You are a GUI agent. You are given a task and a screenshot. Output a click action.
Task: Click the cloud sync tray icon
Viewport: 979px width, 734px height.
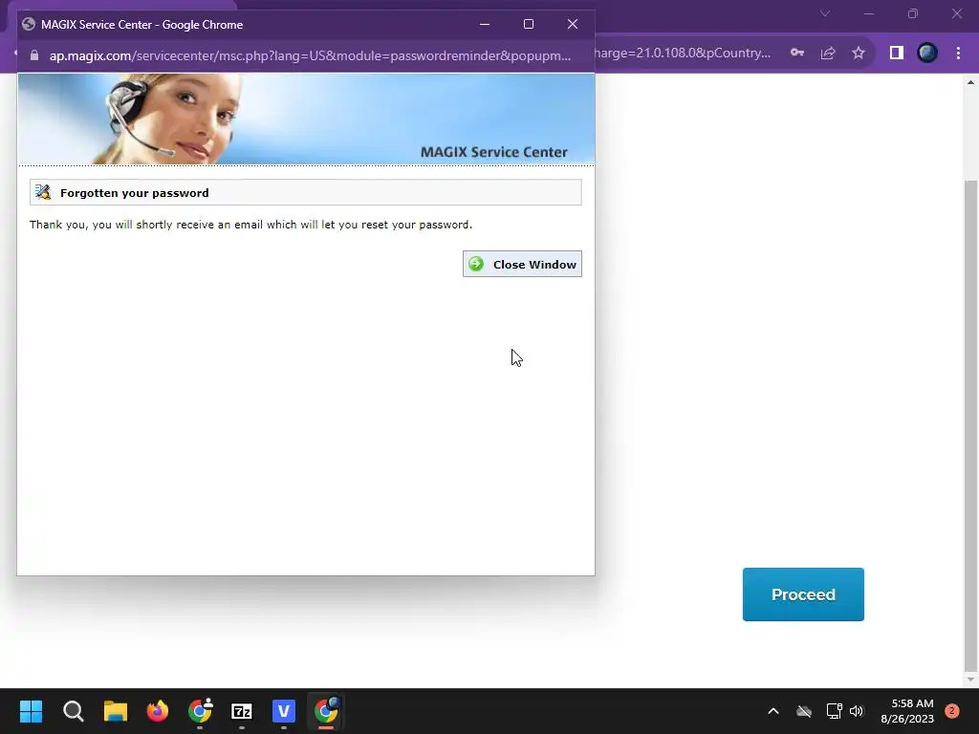pyautogui.click(x=803, y=711)
